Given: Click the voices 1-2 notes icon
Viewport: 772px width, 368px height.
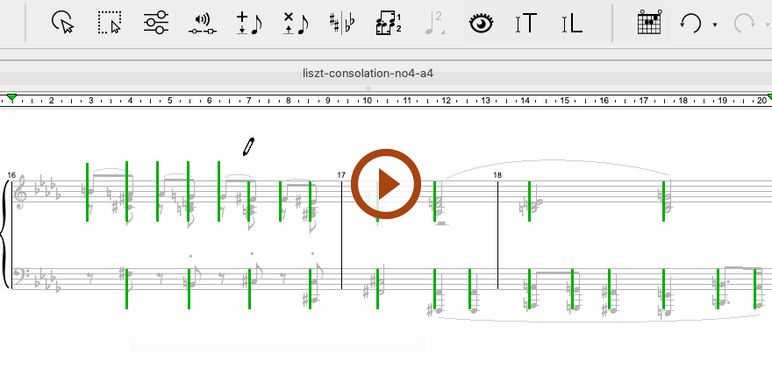Looking at the screenshot, I should (388, 24).
